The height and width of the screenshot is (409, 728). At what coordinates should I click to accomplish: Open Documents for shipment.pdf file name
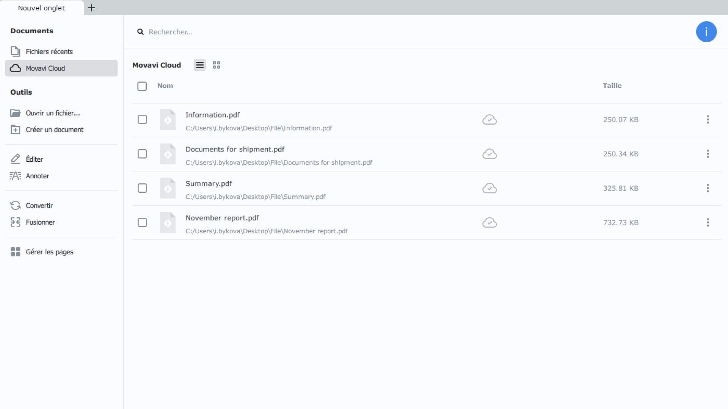[235, 149]
